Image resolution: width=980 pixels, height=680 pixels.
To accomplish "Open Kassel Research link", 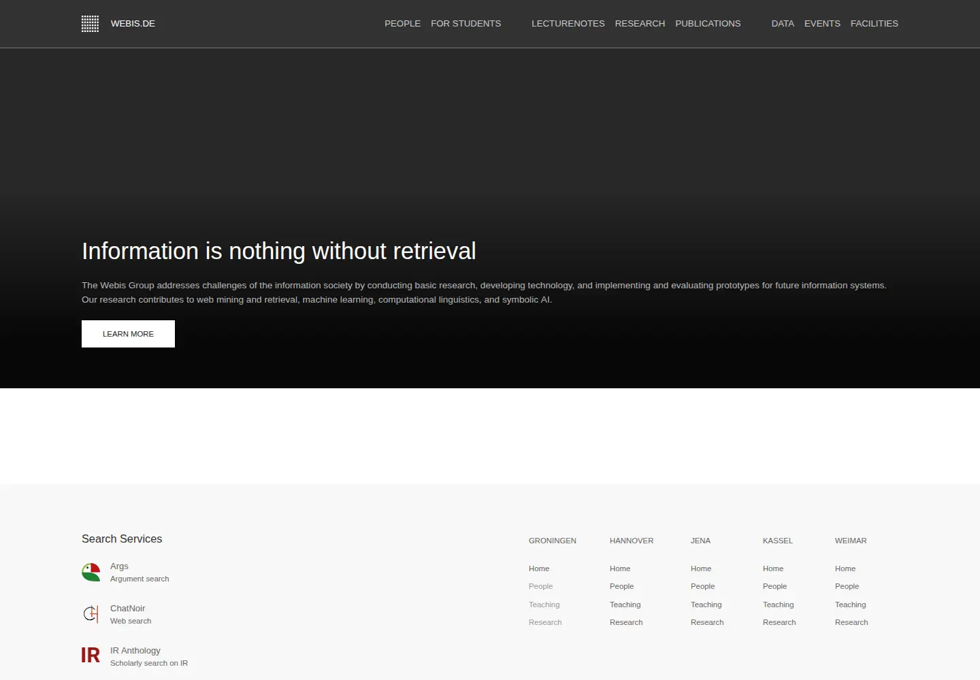I will pos(779,622).
